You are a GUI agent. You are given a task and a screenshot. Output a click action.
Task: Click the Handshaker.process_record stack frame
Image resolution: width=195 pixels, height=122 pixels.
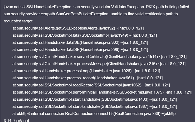(87, 78)
